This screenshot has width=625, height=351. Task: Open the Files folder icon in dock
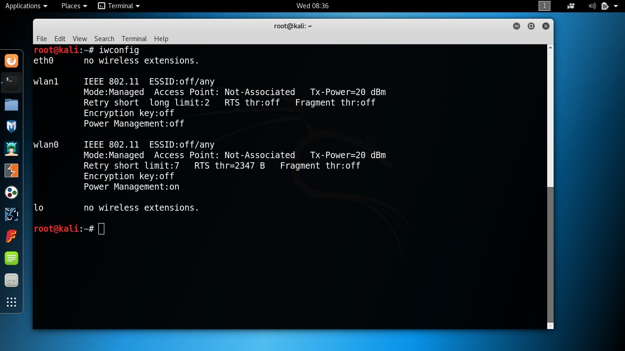coord(11,105)
